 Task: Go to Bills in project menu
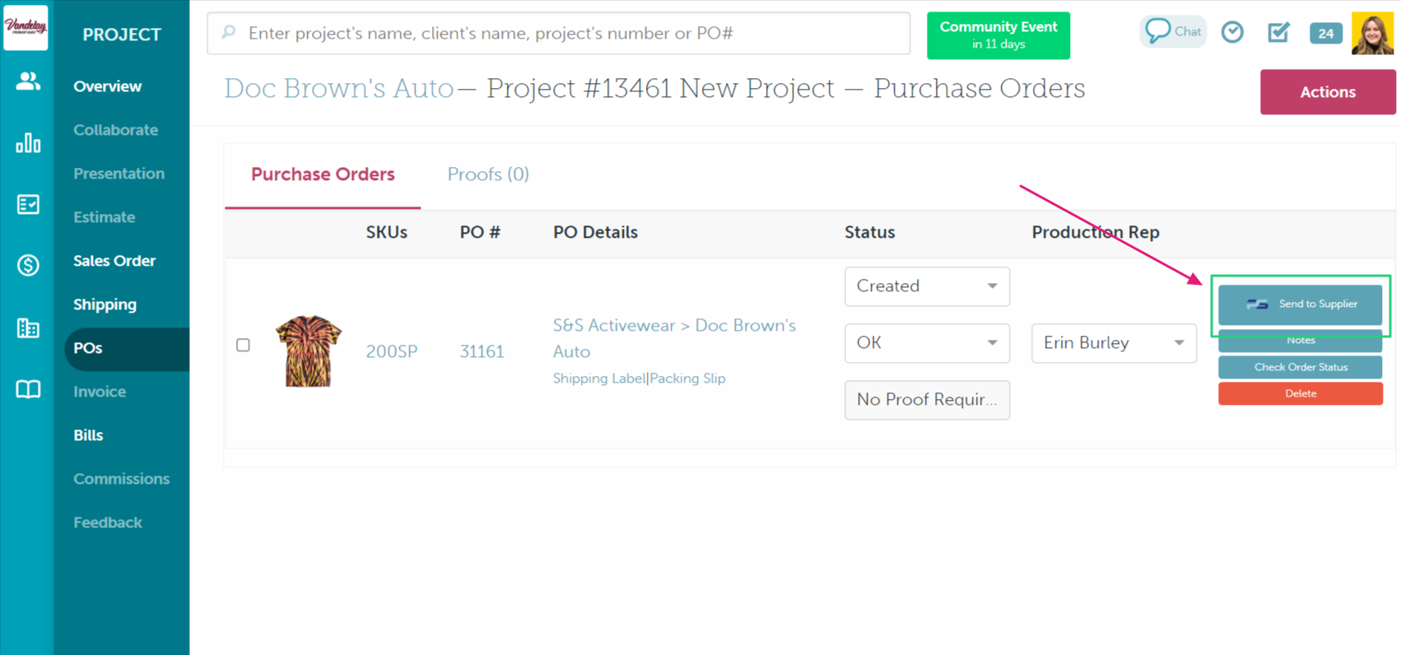(x=88, y=435)
